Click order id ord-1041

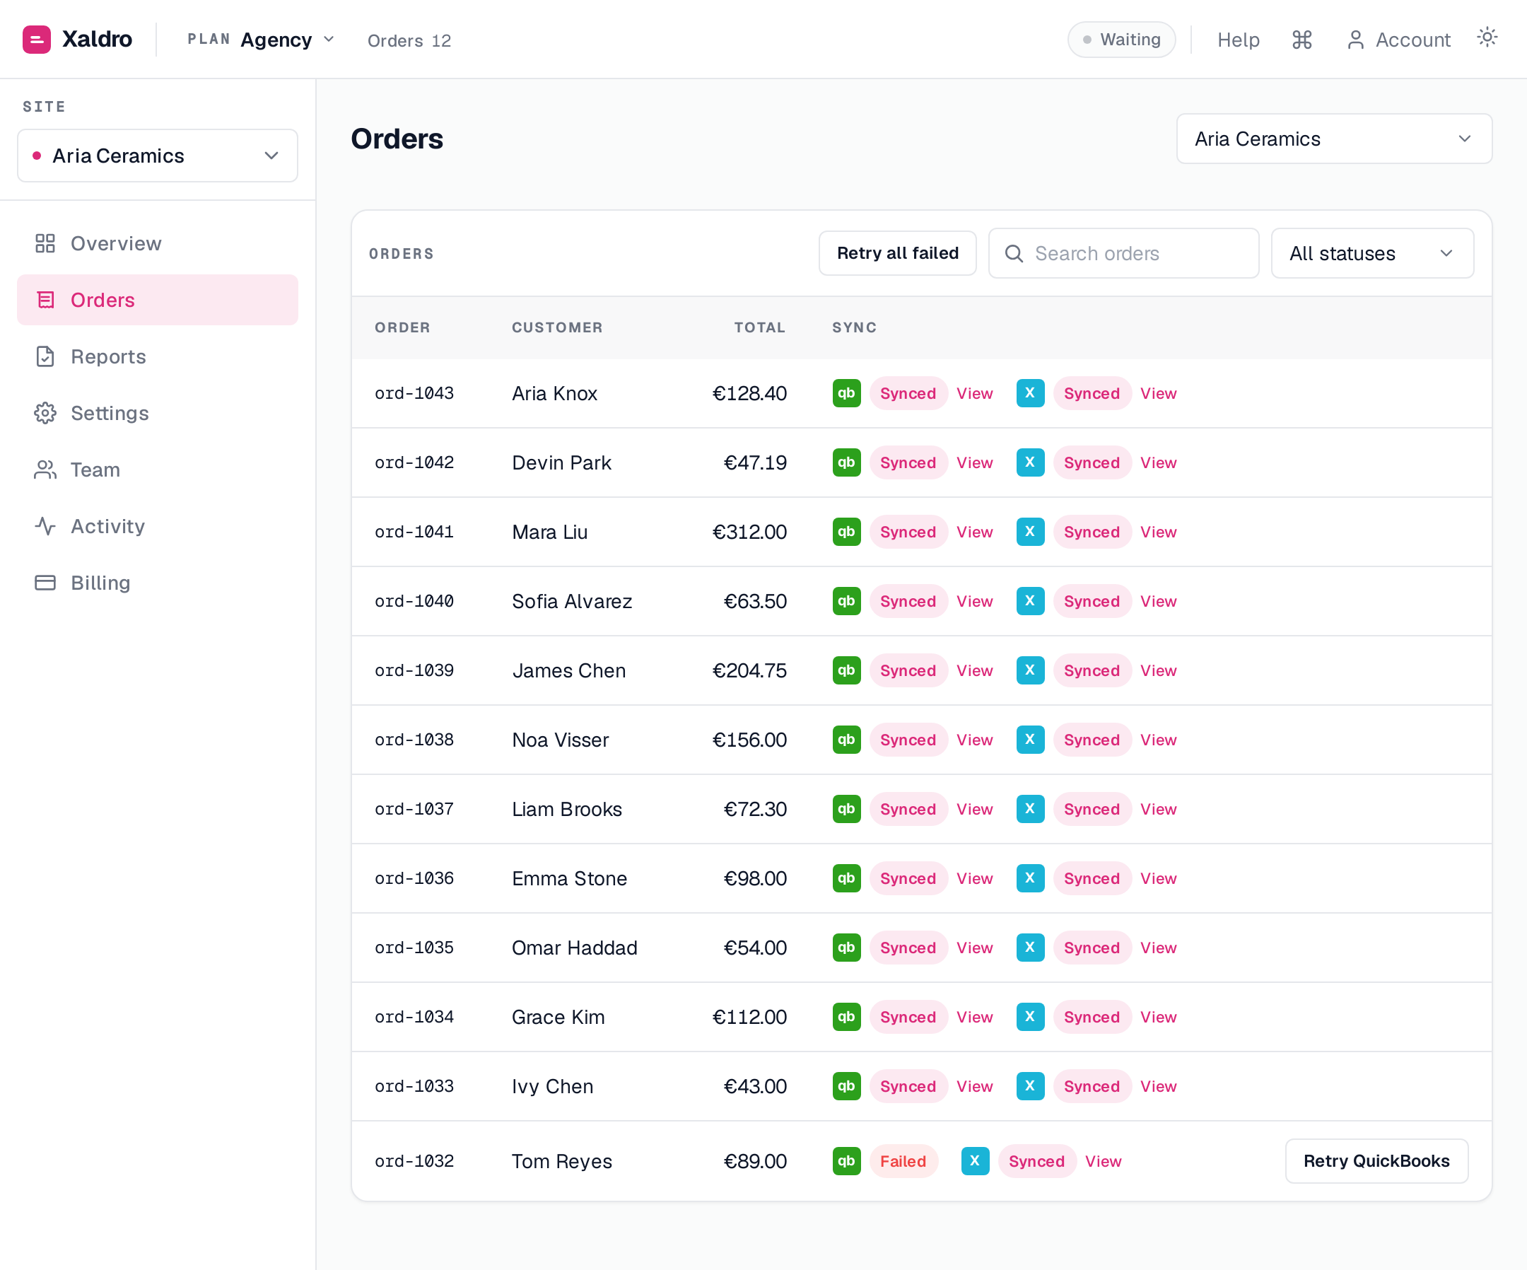(x=414, y=532)
